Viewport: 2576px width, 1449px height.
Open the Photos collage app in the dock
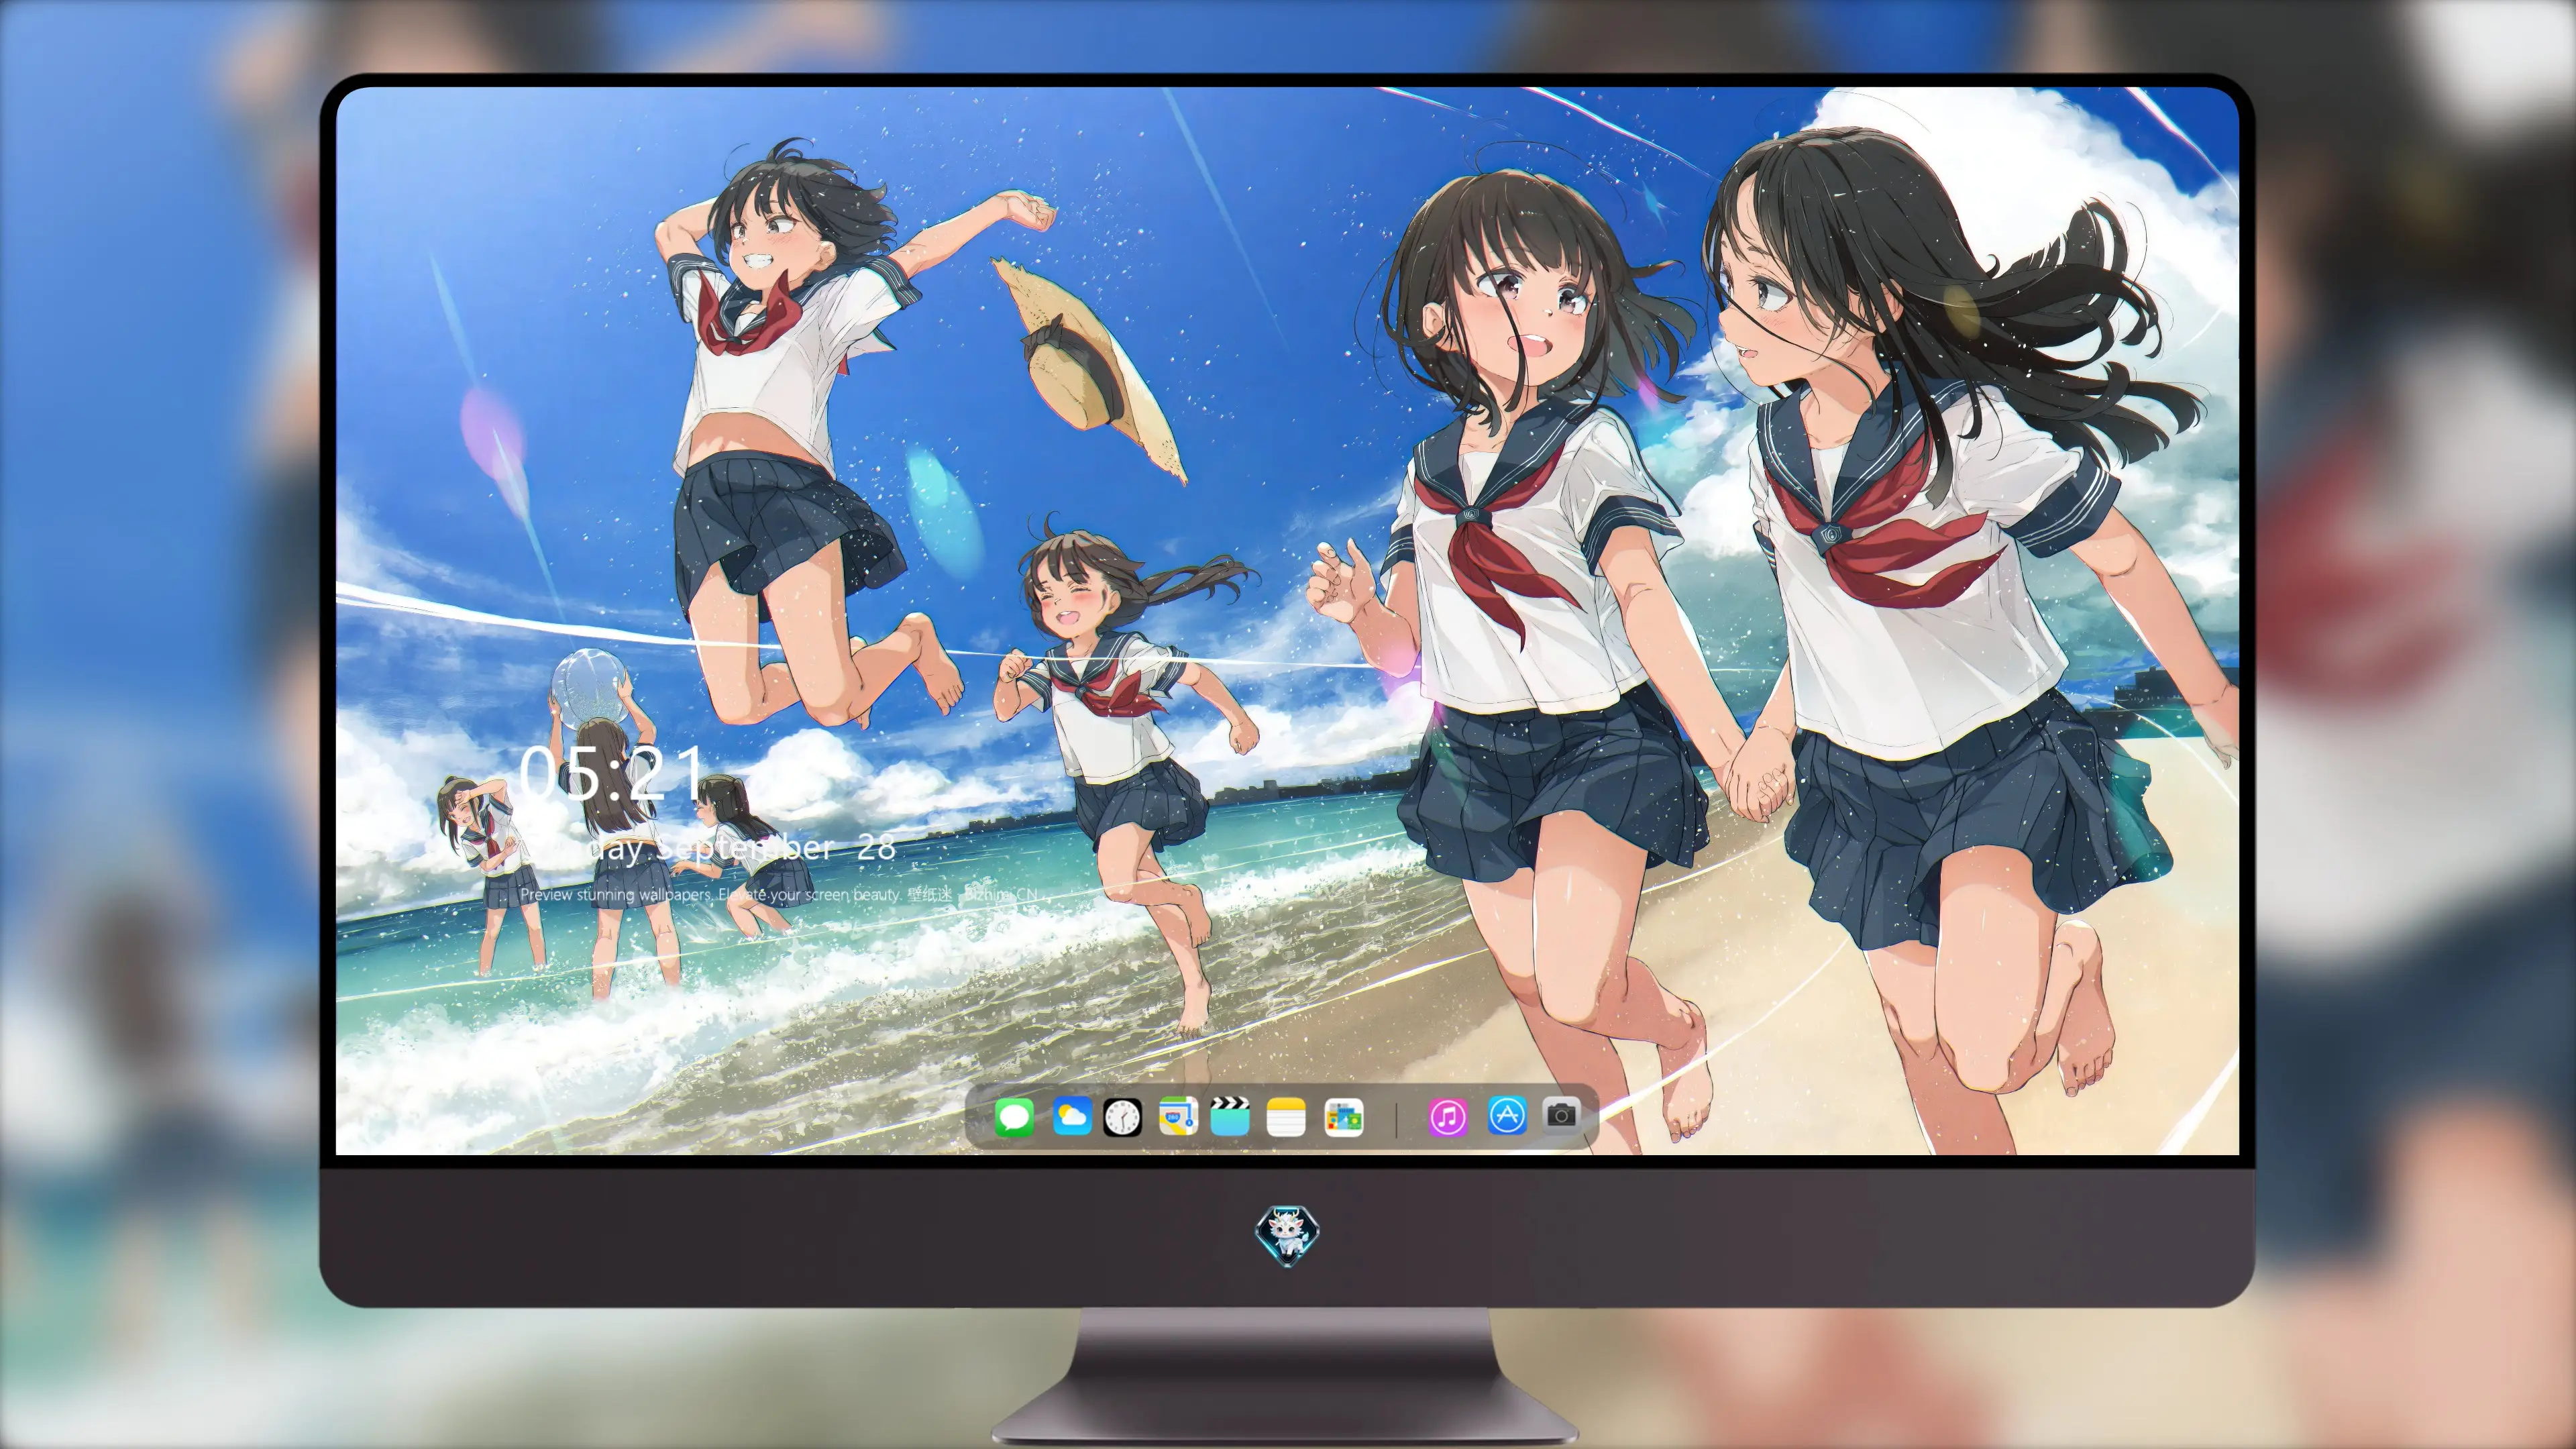tap(1343, 1117)
